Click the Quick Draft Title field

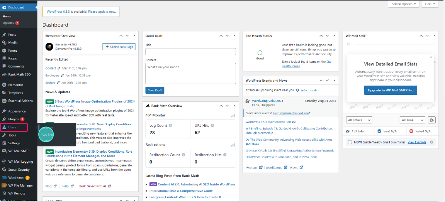coord(190,52)
